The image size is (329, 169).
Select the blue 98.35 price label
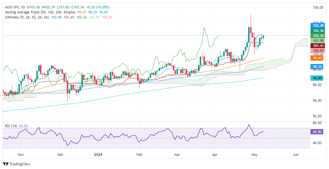(x=318, y=67)
